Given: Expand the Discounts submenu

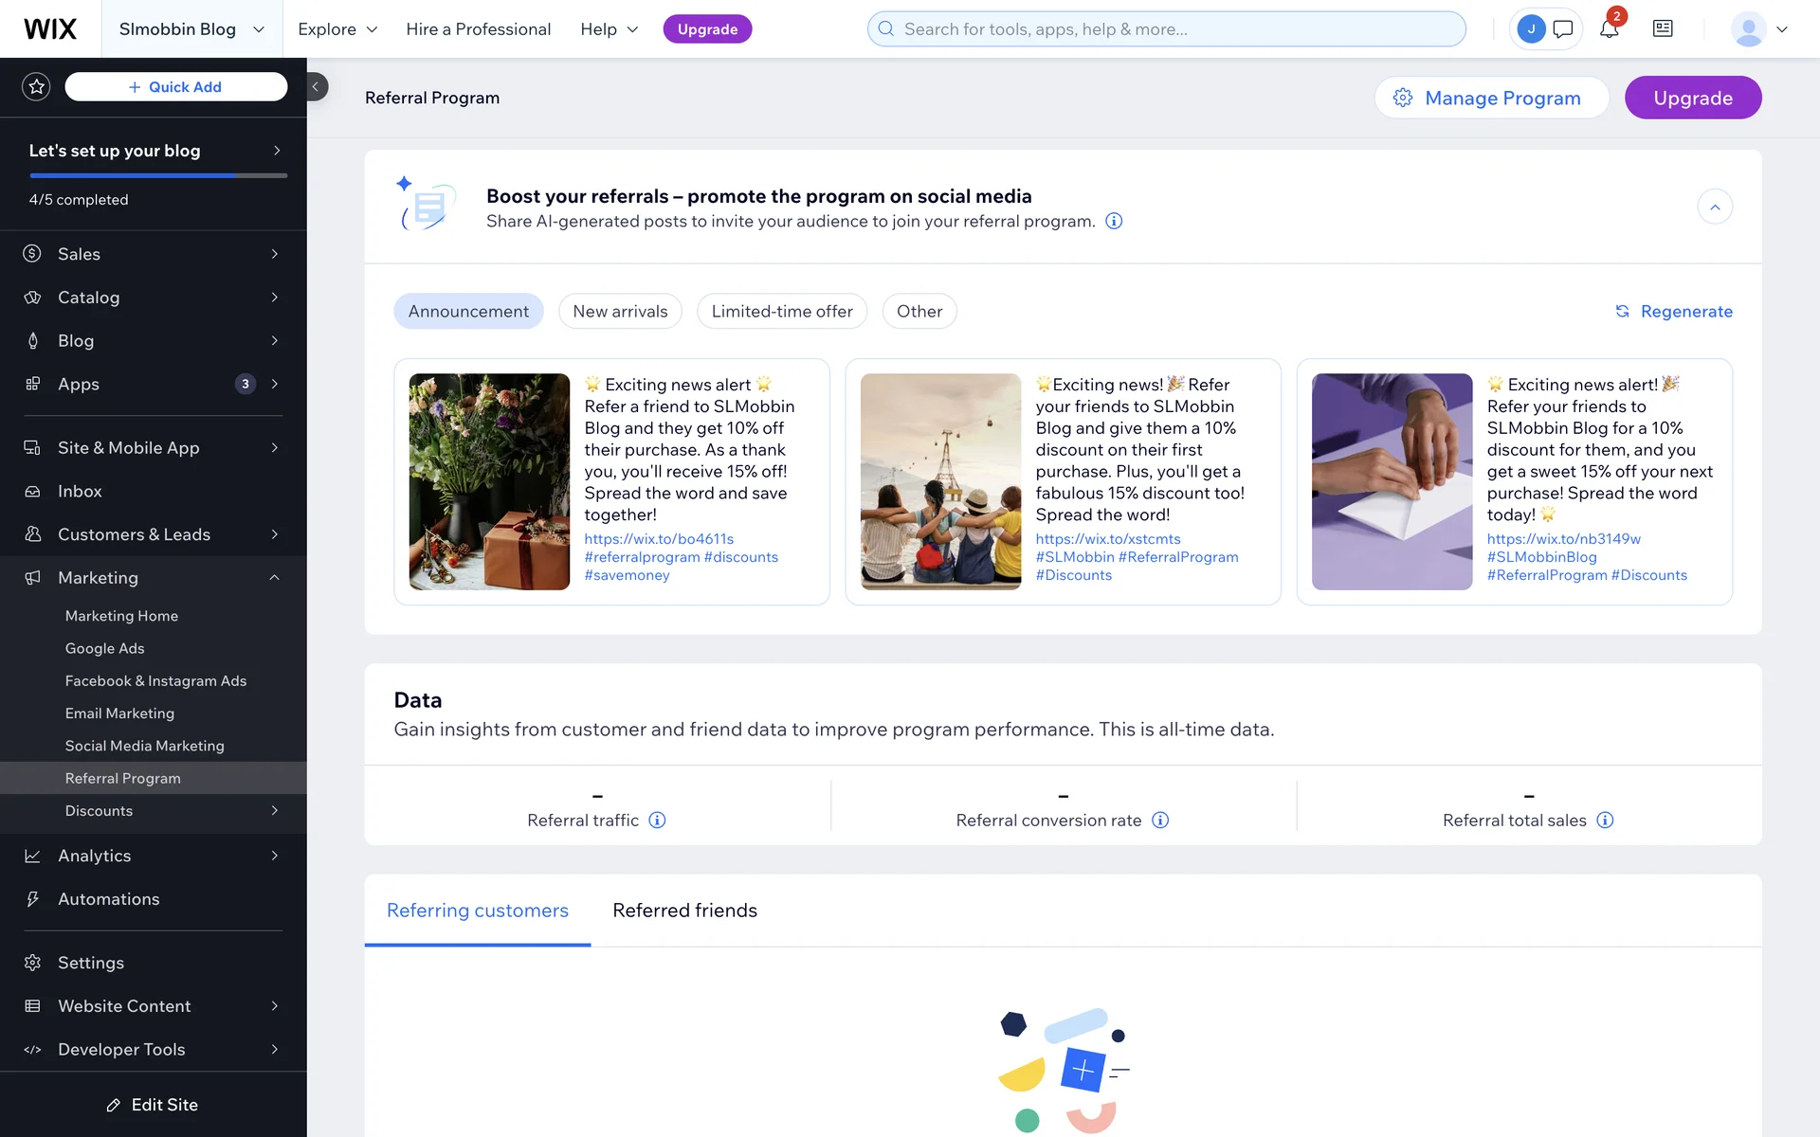Looking at the screenshot, I should (x=275, y=811).
